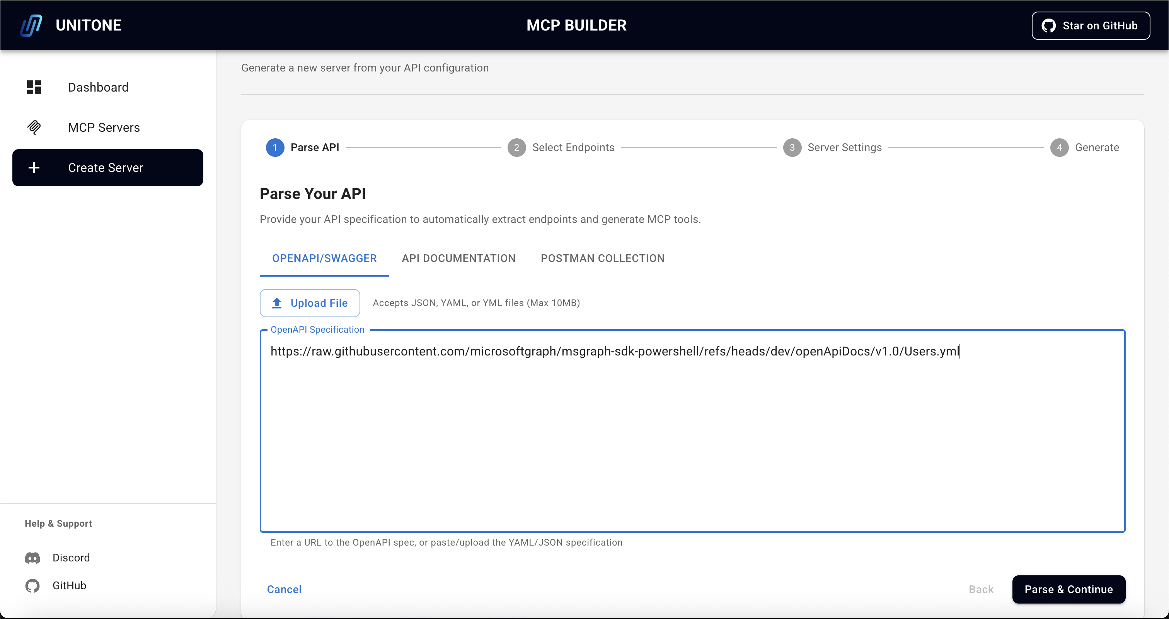Screen dimensions: 1169x619
Task: Go to MCP Servers in sidebar
Action: pyautogui.click(x=108, y=128)
